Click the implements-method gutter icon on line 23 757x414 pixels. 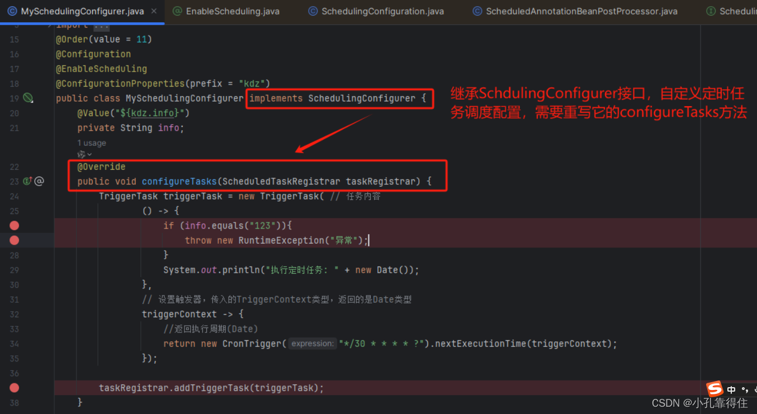(27, 181)
